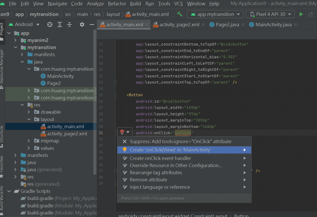Screen dimensions: 317x217
Task: Open Pixel 4 API 30 device dropdown
Action: tap(270, 14)
